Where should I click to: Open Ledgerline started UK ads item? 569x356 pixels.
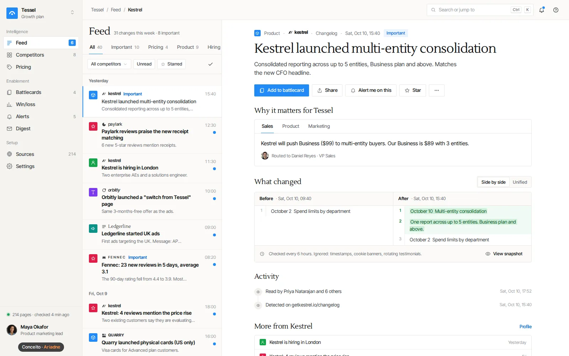152,234
